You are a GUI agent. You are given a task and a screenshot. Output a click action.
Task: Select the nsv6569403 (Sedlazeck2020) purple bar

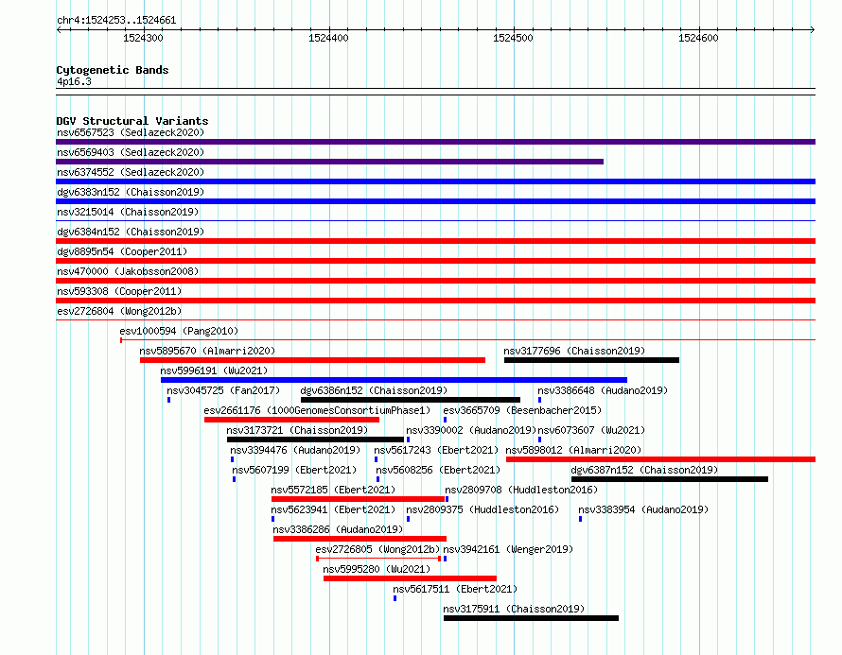click(x=330, y=162)
